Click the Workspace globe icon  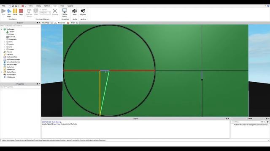5,29
